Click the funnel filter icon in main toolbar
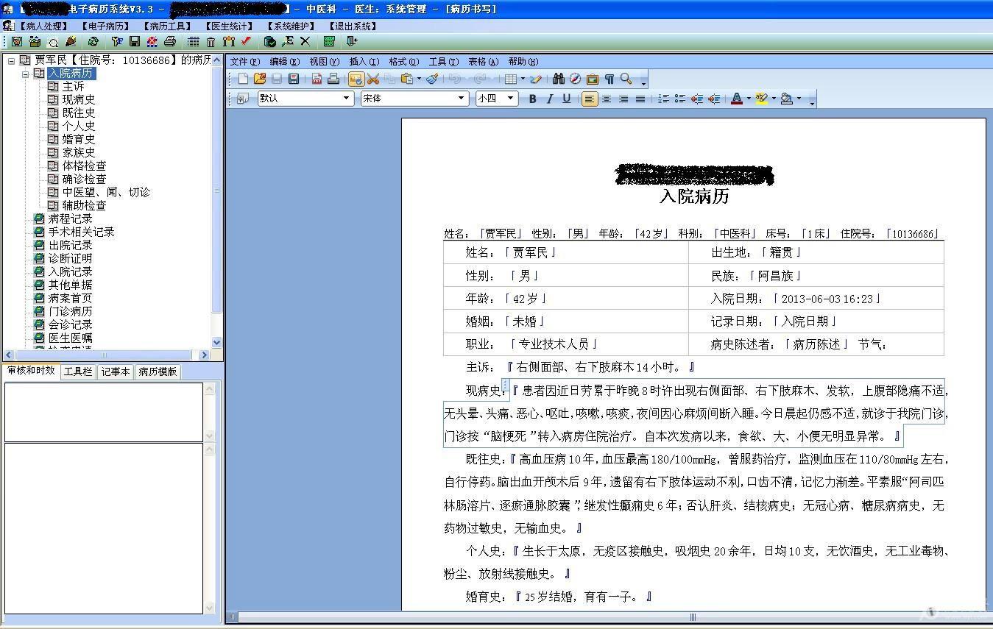 117,41
